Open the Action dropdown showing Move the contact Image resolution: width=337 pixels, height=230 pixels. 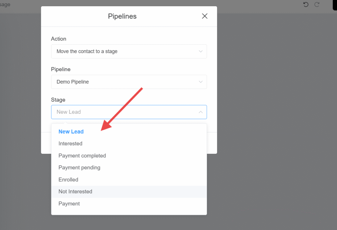(x=129, y=52)
